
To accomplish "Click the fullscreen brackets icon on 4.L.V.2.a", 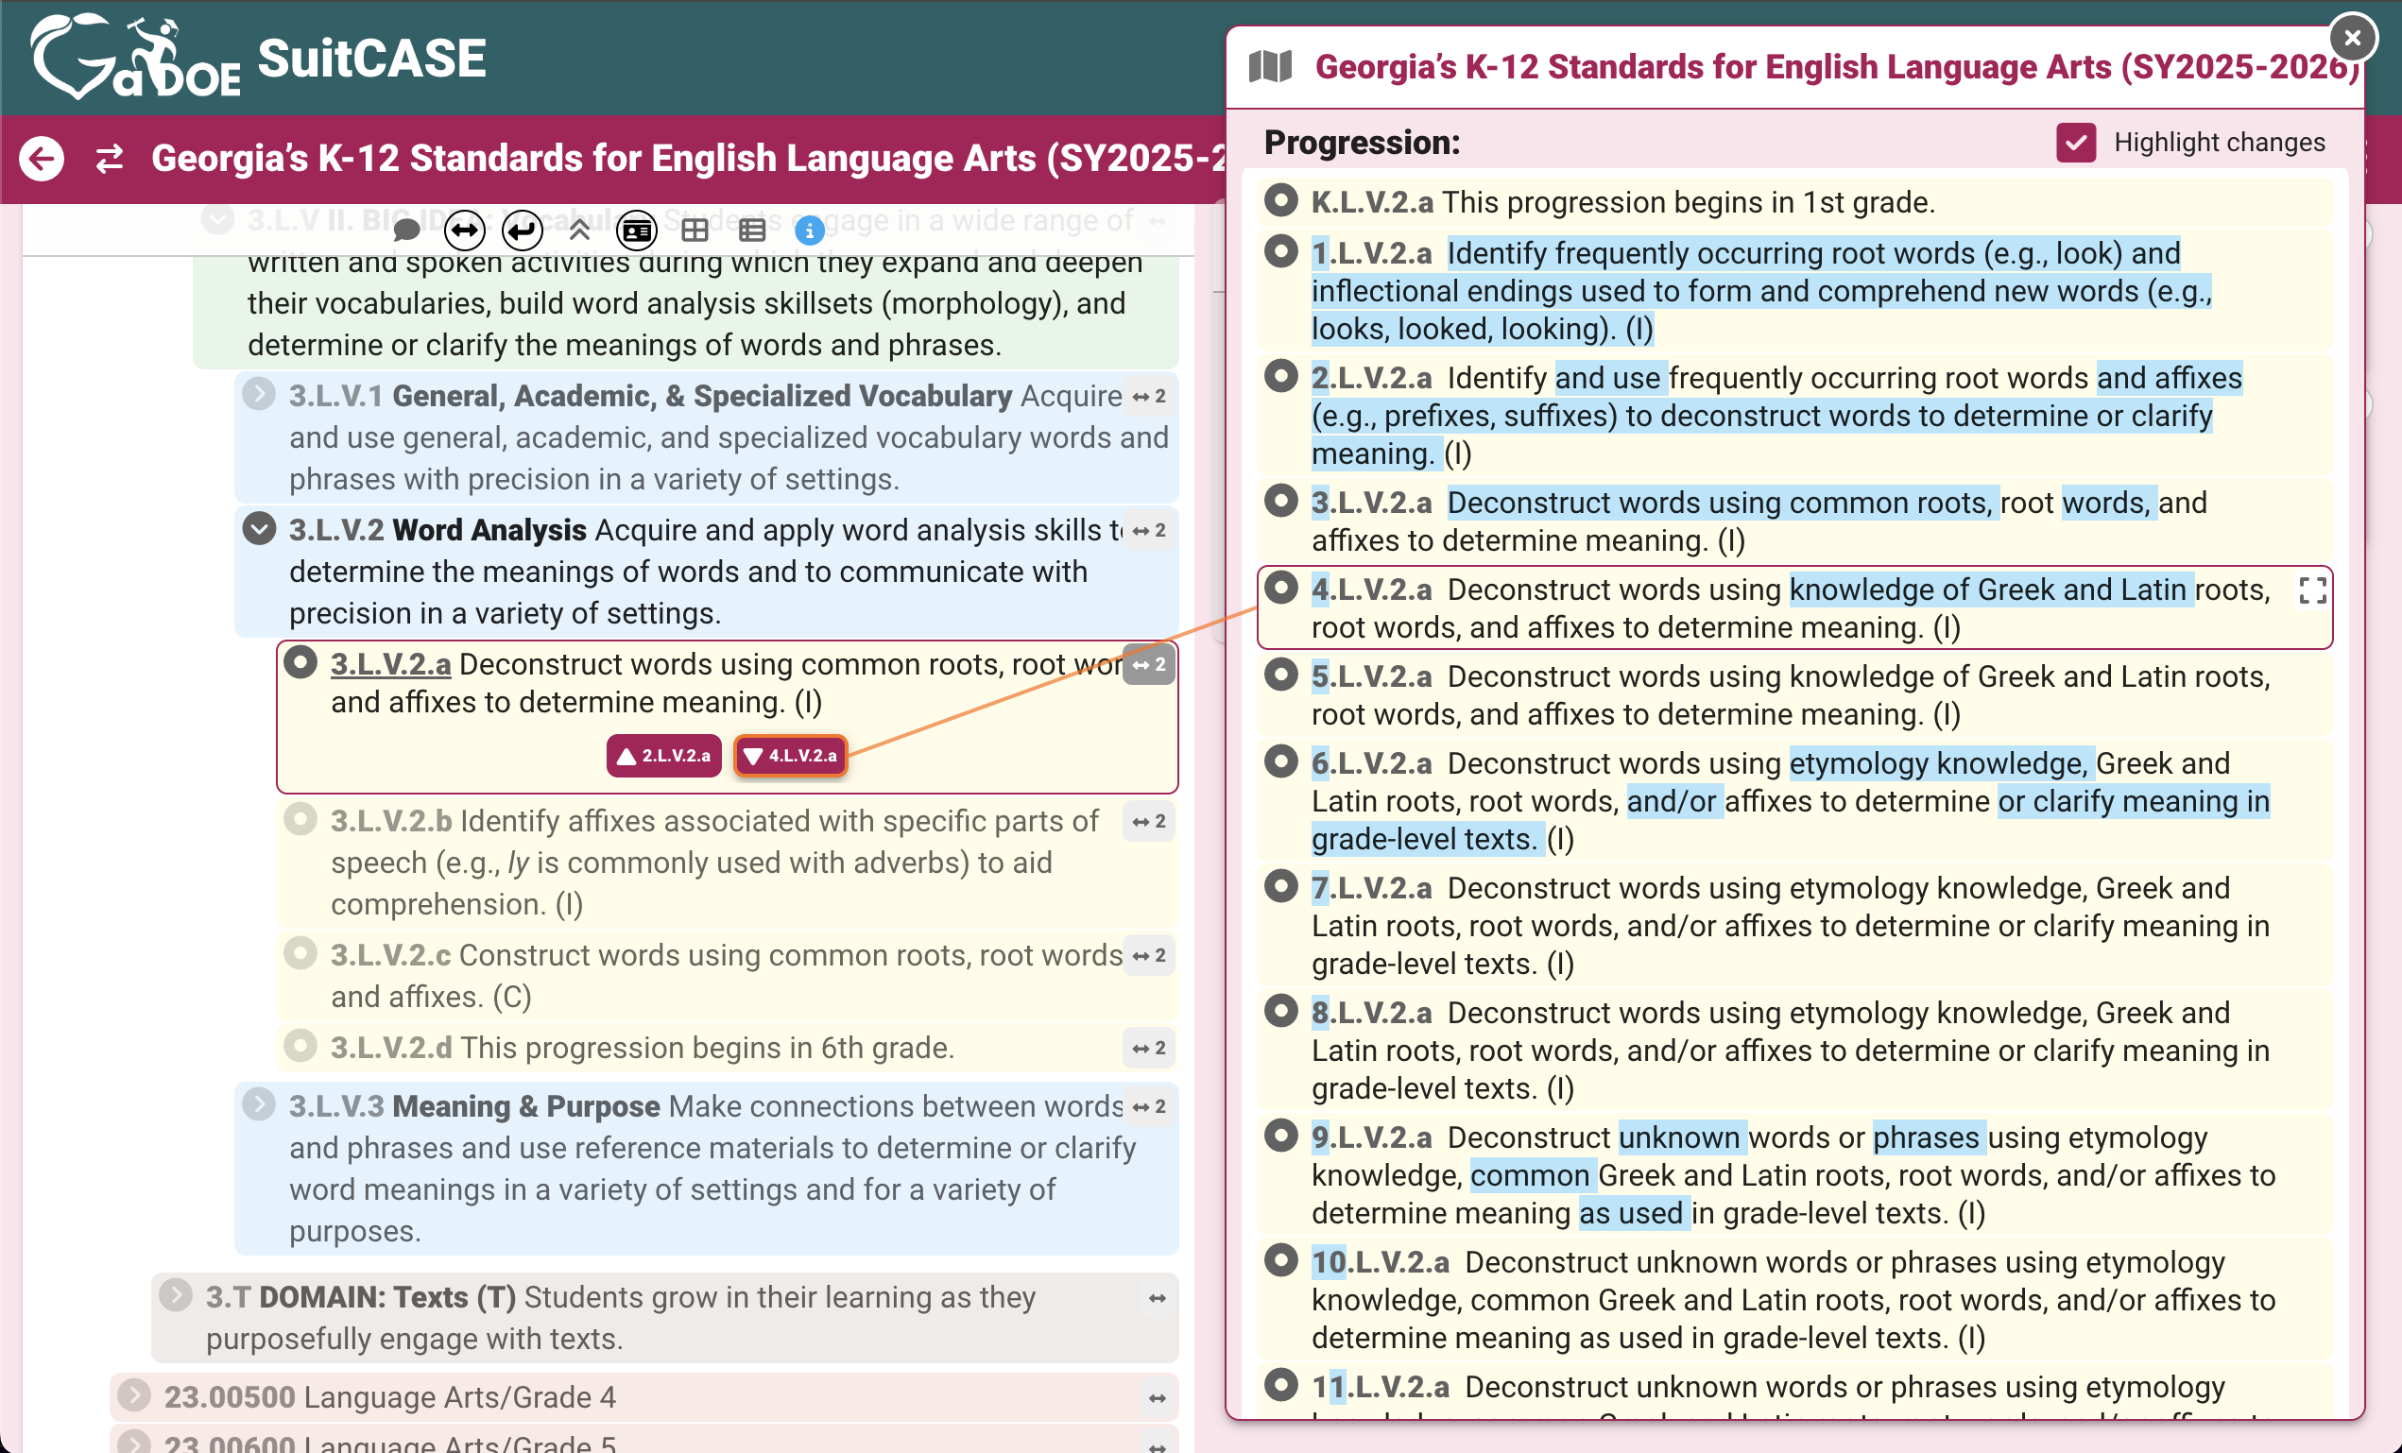I will (x=2312, y=590).
